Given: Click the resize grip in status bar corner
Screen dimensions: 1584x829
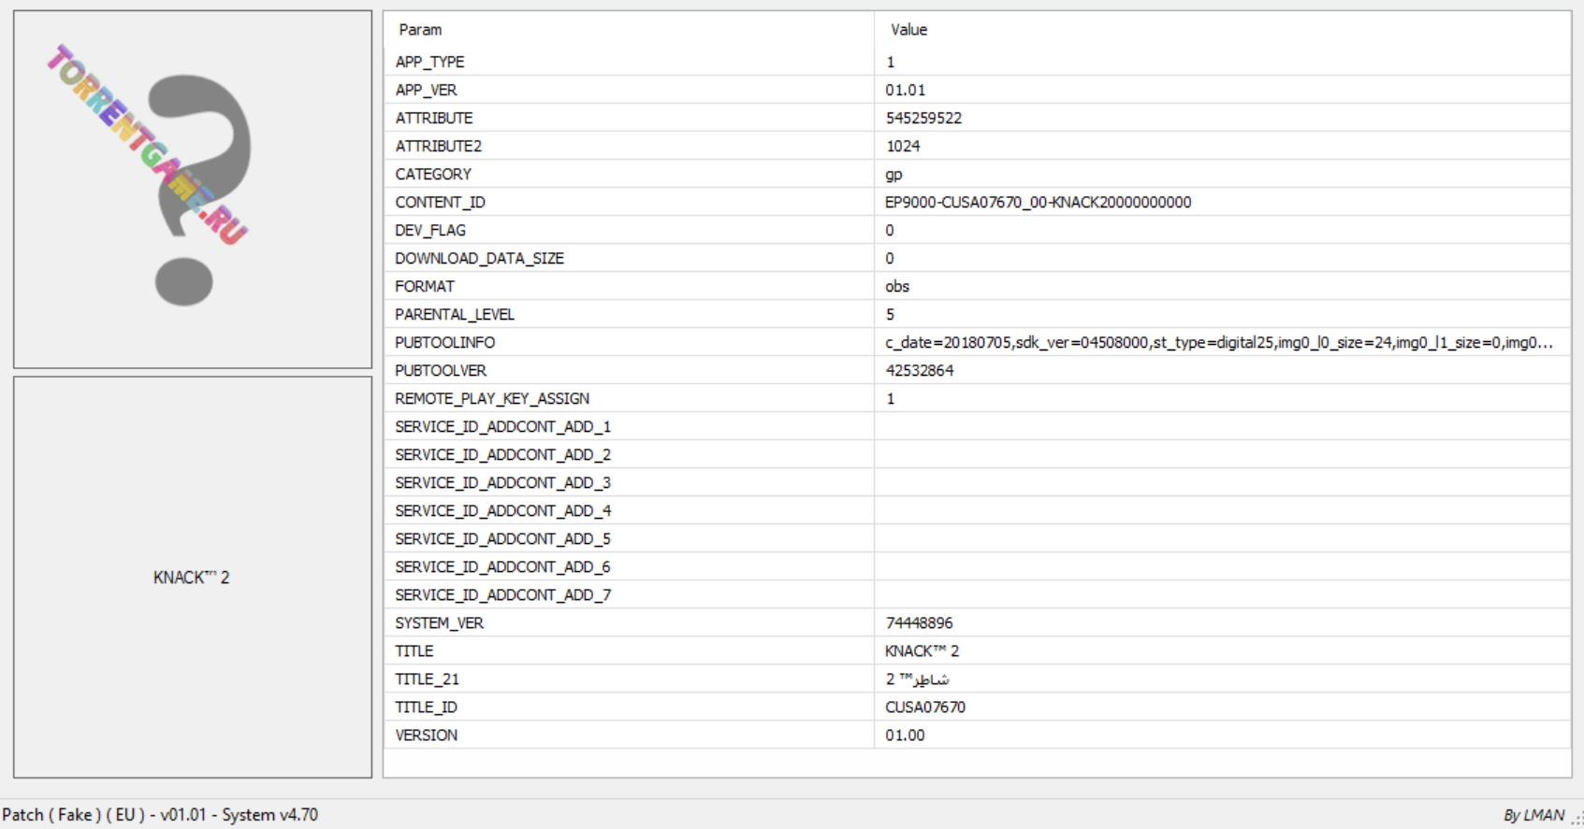Looking at the screenshot, I should click(1576, 820).
